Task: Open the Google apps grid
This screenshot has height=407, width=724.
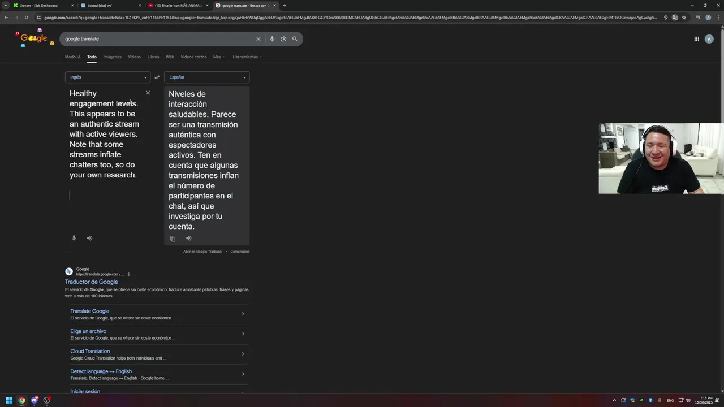Action: (697, 39)
